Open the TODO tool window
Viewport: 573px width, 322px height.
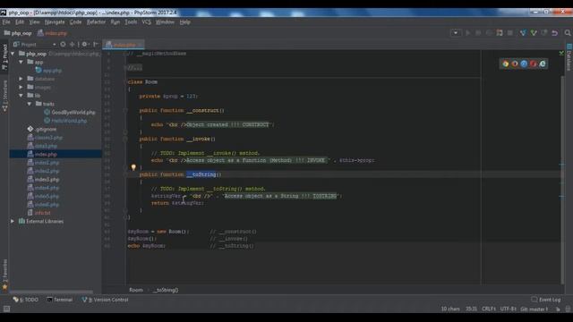click(x=26, y=300)
